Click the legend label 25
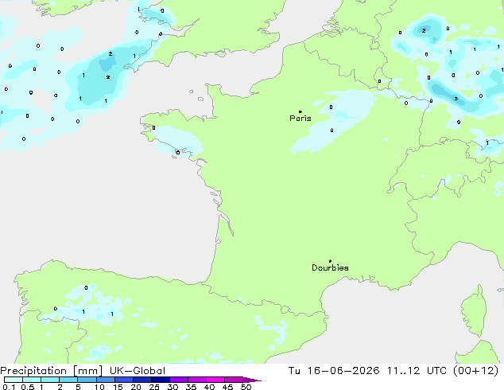Image resolution: width=504 pixels, height=390 pixels. (154, 387)
